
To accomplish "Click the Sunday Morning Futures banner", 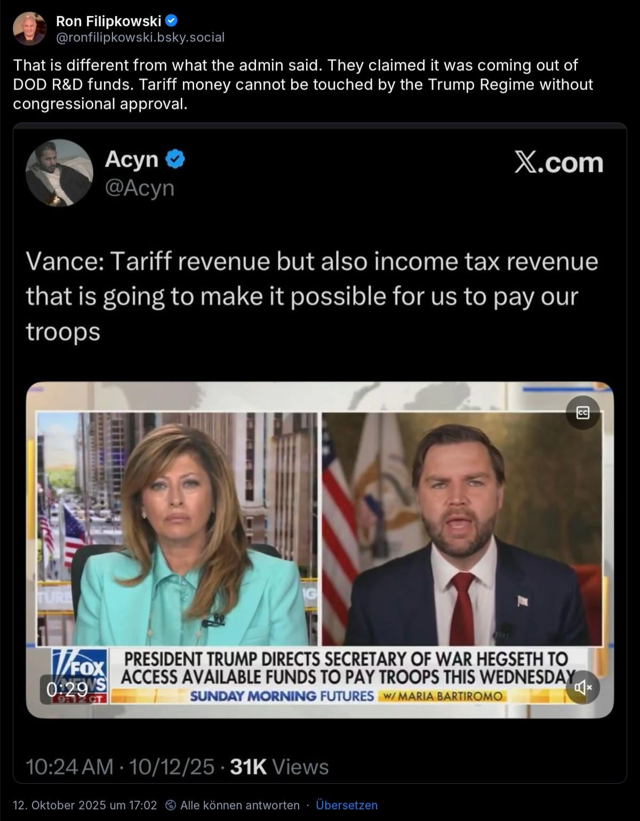I will coord(347,696).
